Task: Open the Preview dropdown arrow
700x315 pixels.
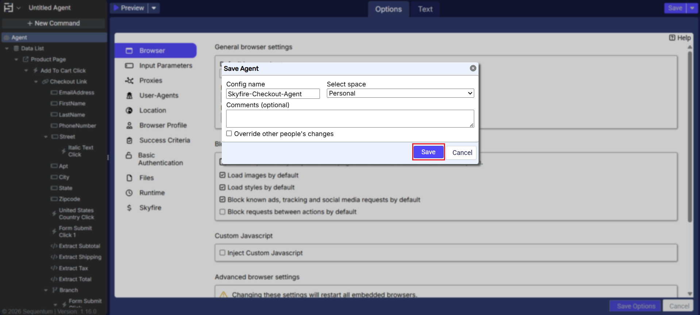Action: (154, 8)
